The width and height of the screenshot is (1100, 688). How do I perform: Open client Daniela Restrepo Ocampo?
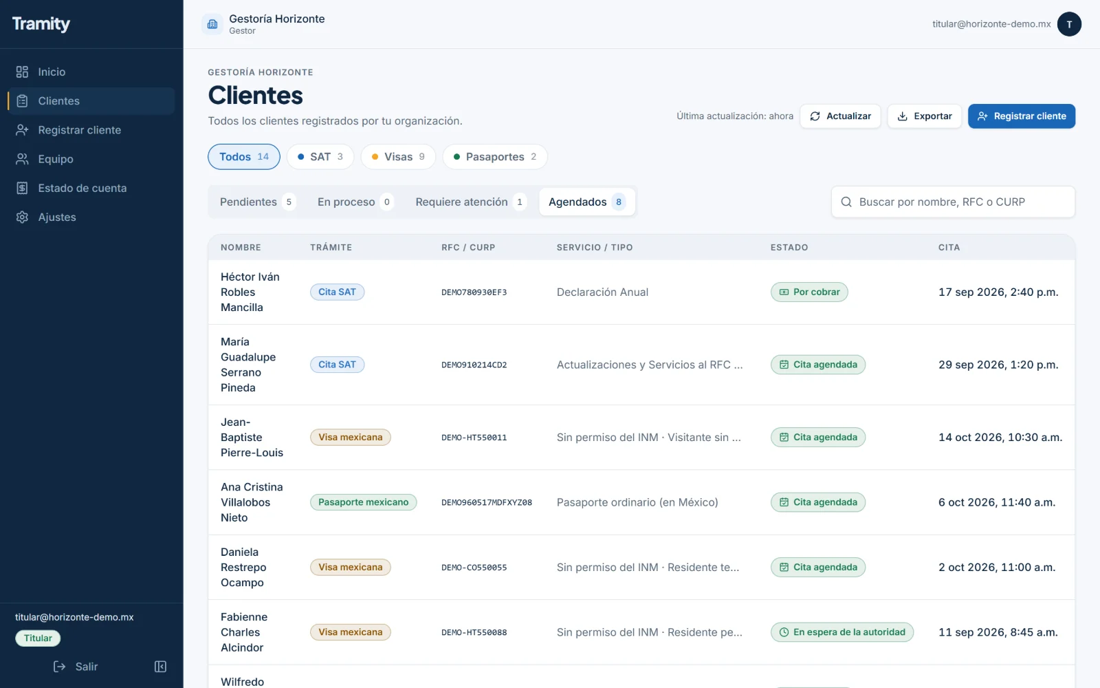point(243,568)
